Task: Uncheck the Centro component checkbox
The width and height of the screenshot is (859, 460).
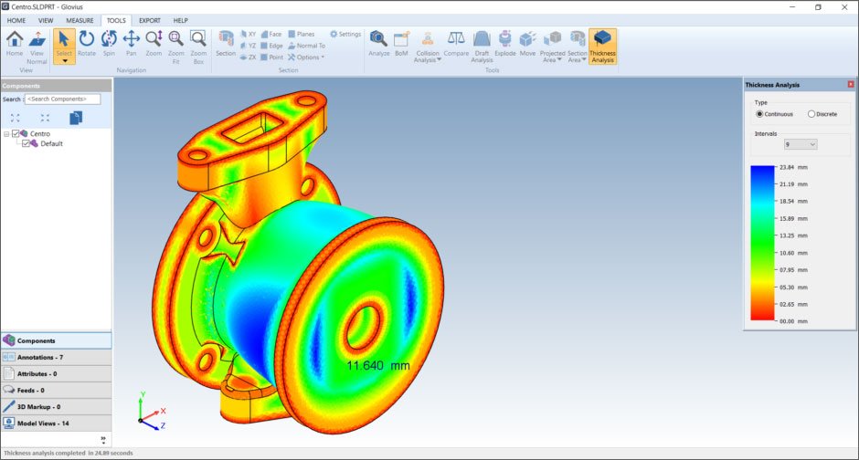Action: click(x=16, y=133)
